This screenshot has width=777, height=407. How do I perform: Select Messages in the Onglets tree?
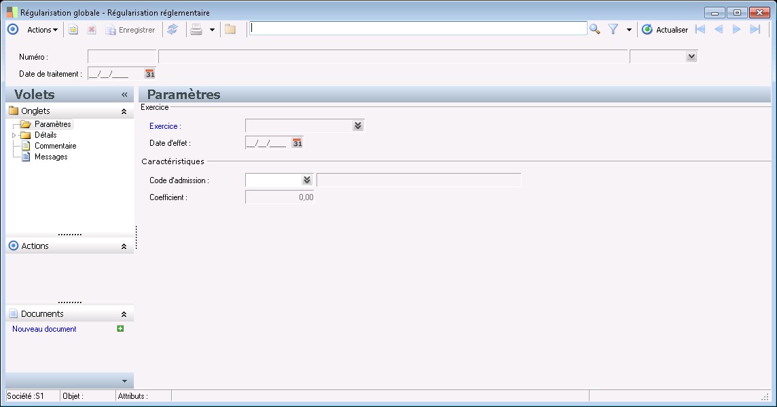(51, 157)
